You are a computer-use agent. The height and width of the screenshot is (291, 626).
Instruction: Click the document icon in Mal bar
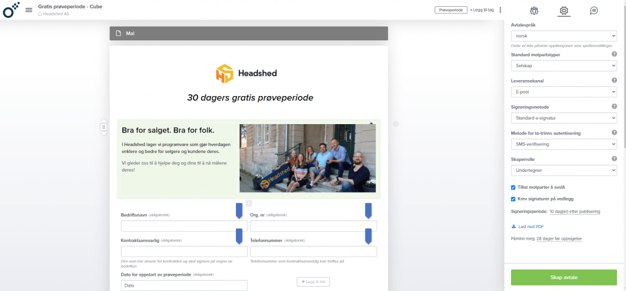pyautogui.click(x=118, y=34)
